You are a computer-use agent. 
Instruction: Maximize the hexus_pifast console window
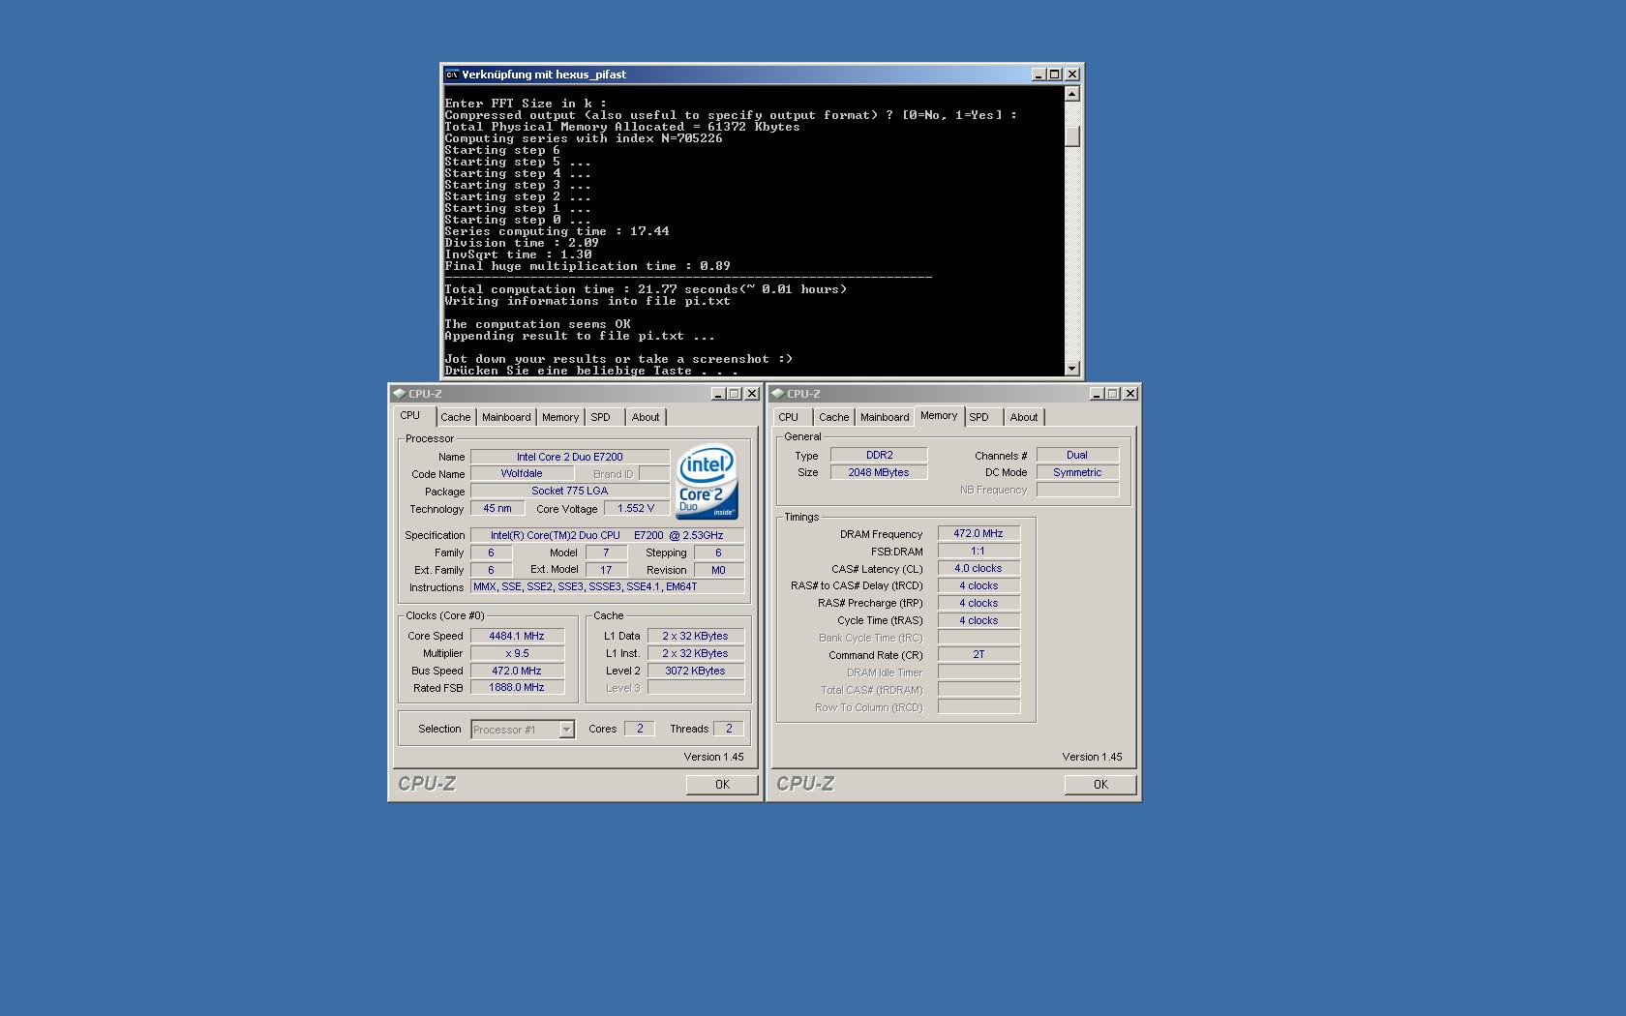click(1055, 75)
